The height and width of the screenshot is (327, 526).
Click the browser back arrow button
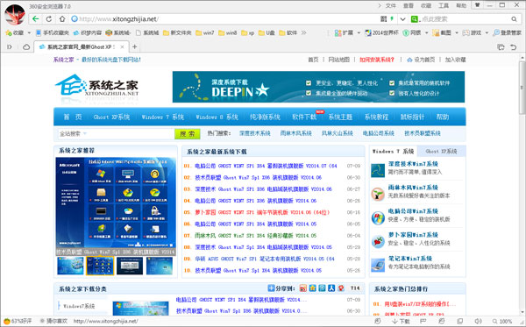click(36, 18)
